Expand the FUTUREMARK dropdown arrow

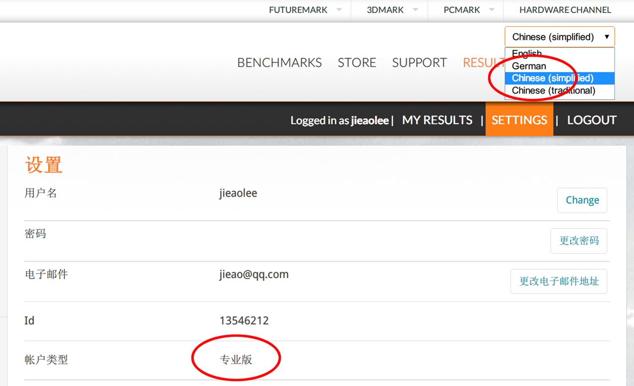[x=339, y=9]
